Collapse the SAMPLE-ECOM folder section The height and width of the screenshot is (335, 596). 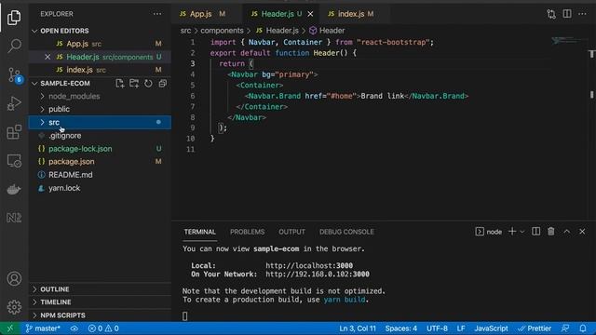click(35, 83)
